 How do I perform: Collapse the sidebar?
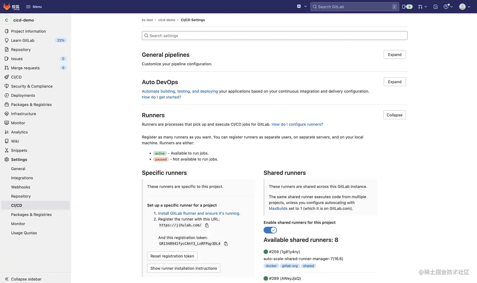click(x=23, y=279)
